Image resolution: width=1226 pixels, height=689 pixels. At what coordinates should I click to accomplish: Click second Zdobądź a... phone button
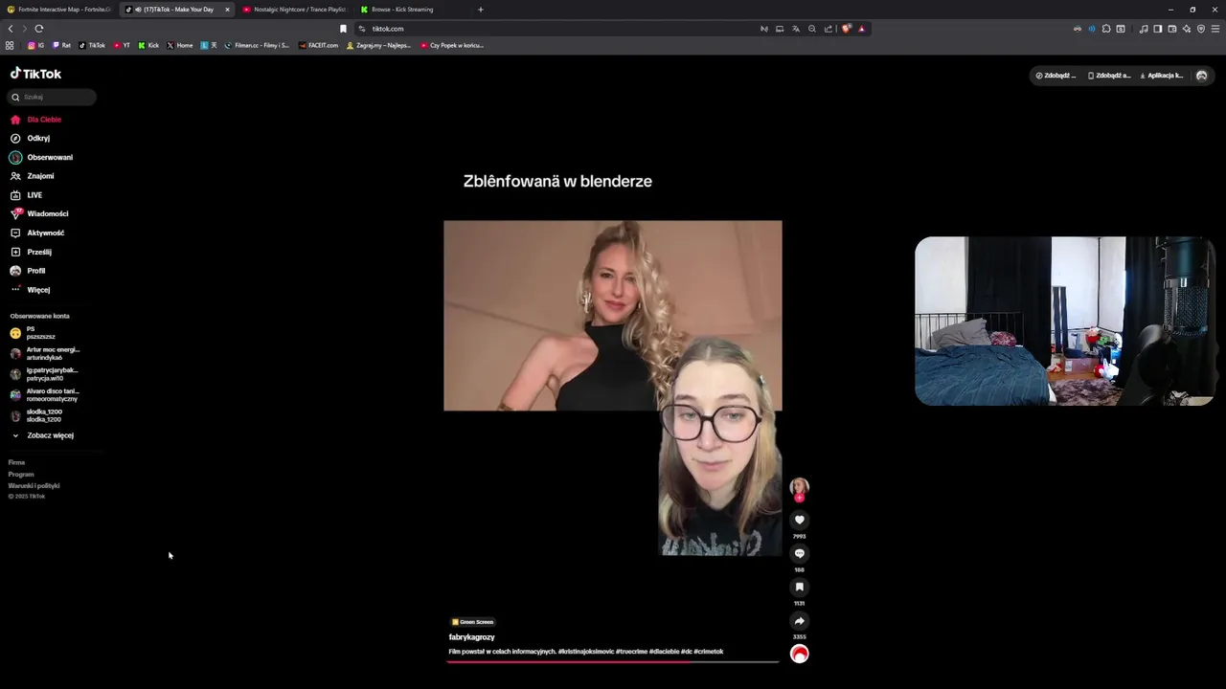click(1109, 76)
